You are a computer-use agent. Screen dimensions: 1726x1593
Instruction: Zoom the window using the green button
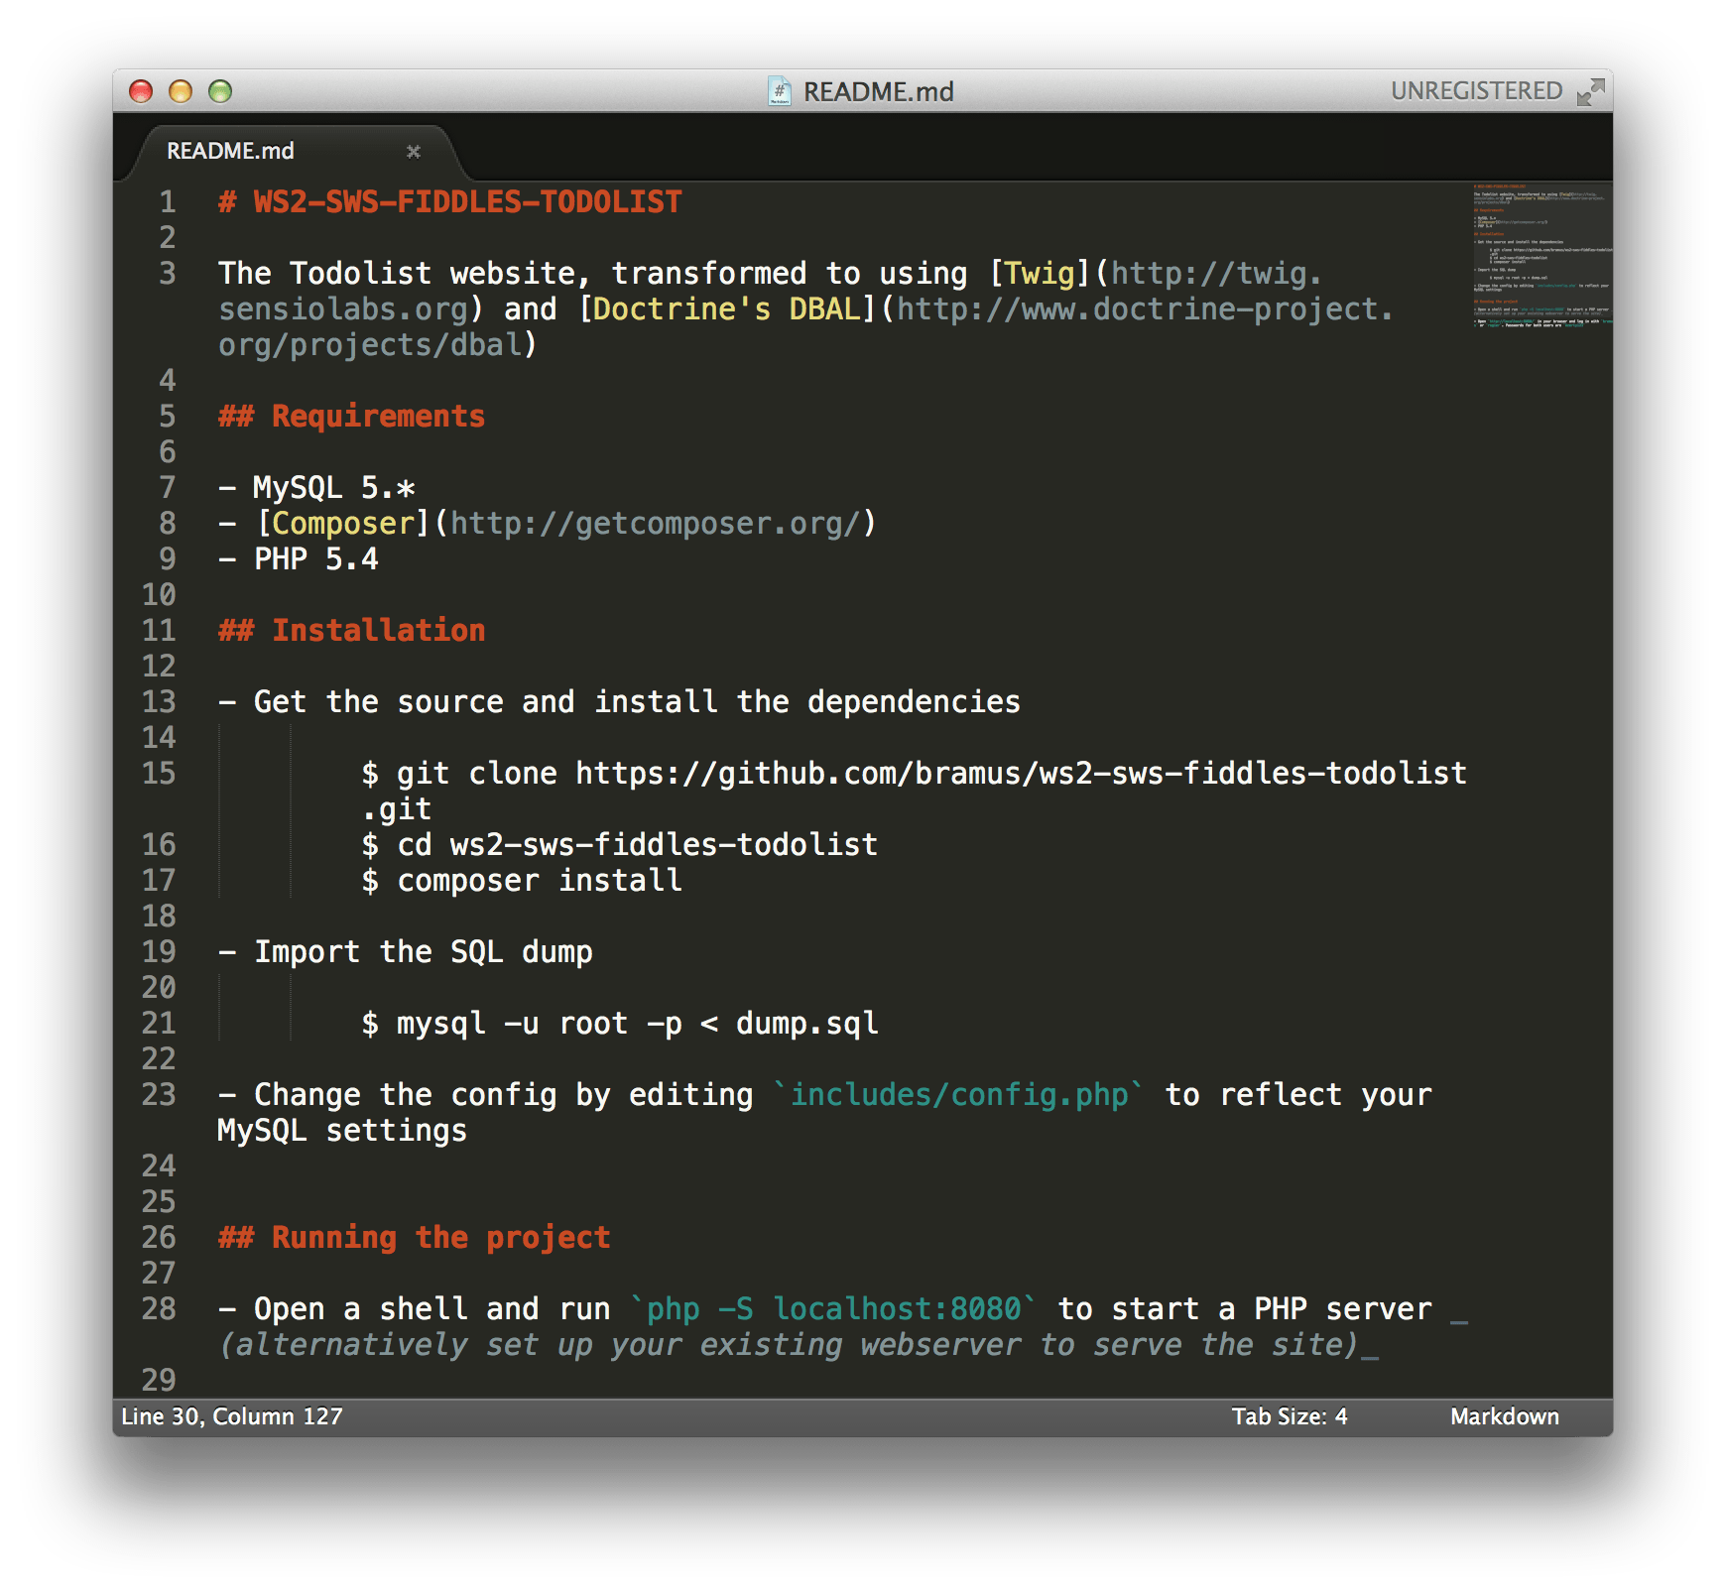220,91
